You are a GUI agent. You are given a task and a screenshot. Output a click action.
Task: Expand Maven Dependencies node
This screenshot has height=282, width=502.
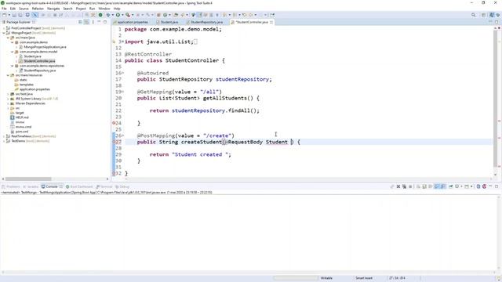(8, 103)
